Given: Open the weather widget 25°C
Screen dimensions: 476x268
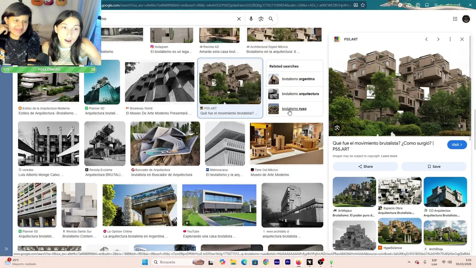Looking at the screenshot, I should (20, 262).
